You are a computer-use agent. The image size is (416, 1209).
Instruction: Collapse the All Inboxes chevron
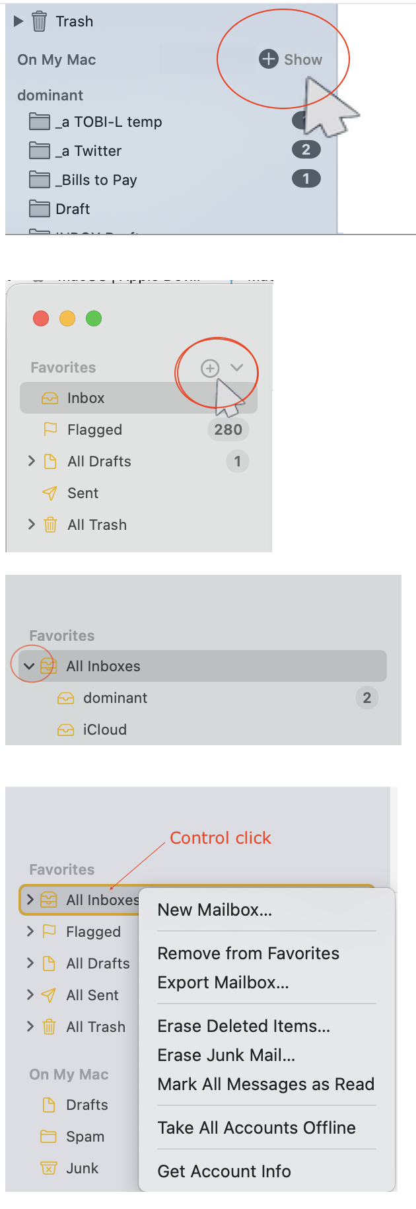[x=30, y=666]
